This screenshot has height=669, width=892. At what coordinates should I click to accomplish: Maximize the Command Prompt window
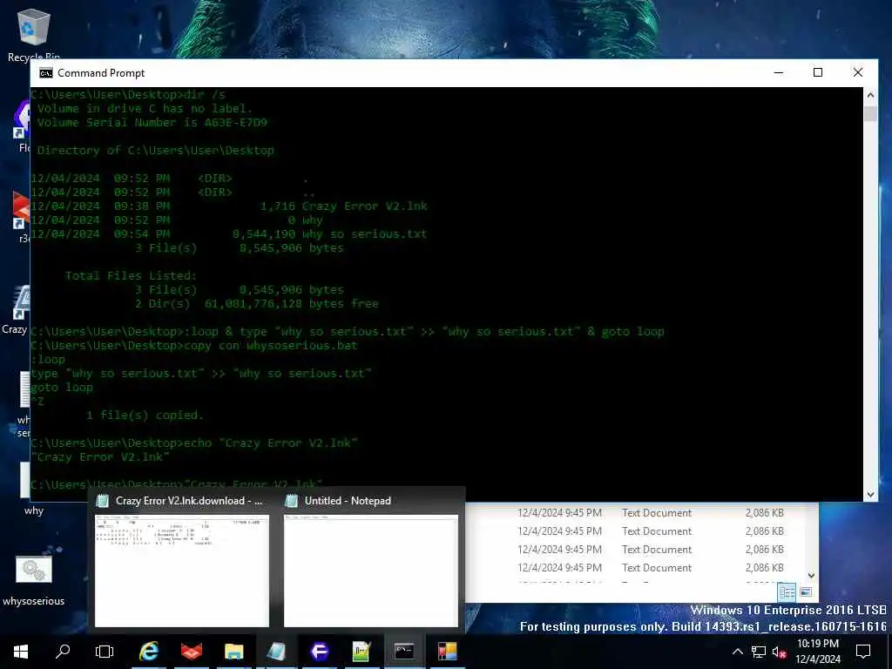coord(818,73)
